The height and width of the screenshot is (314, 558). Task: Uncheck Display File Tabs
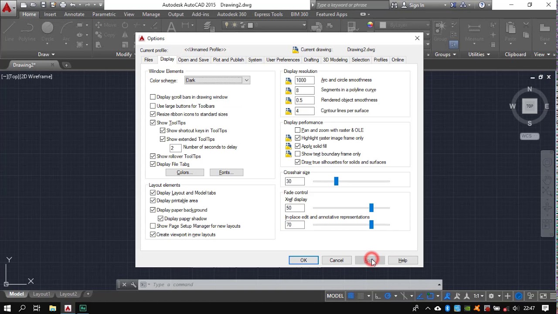click(153, 164)
